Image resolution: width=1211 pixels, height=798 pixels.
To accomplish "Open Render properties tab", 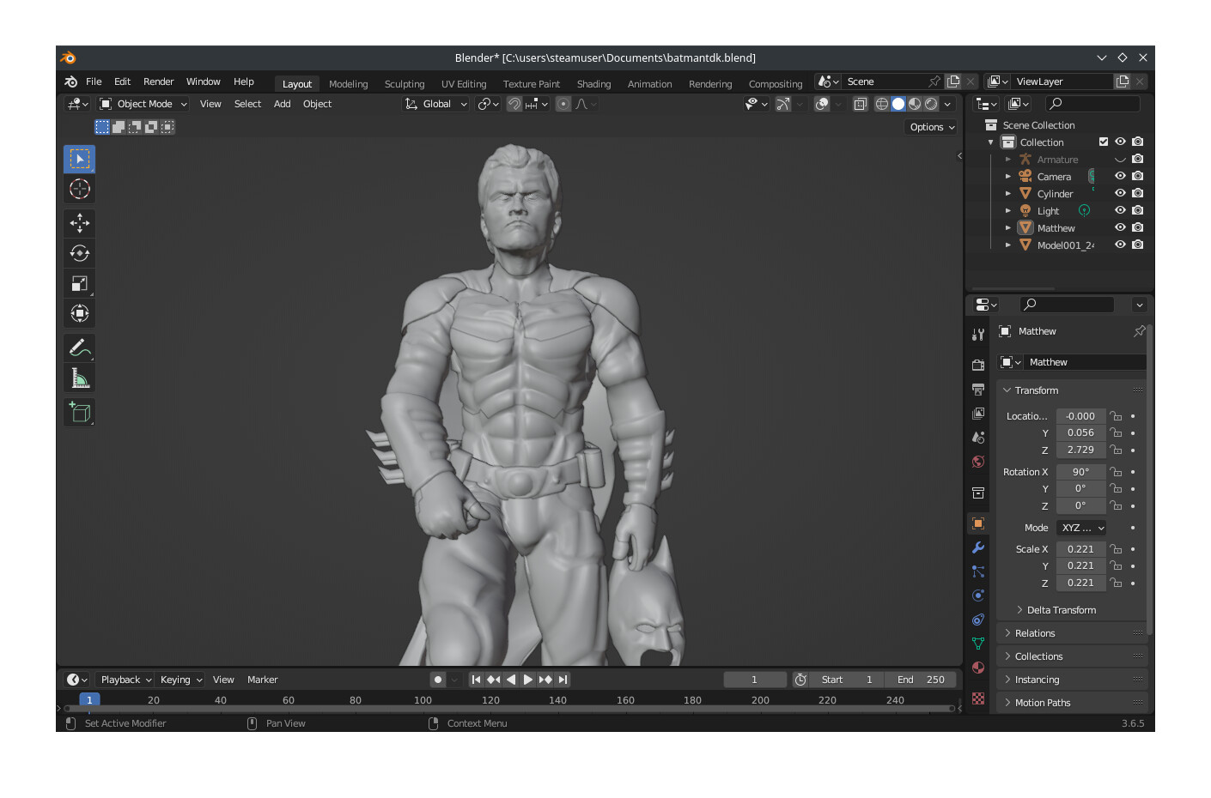I will click(x=978, y=365).
